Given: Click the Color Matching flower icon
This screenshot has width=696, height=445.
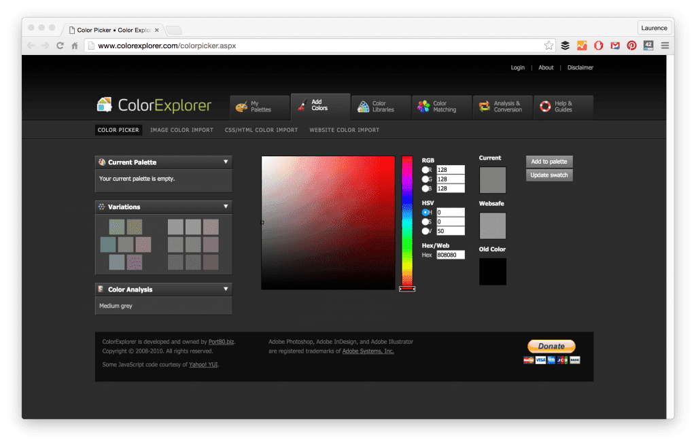Looking at the screenshot, I should (x=423, y=107).
